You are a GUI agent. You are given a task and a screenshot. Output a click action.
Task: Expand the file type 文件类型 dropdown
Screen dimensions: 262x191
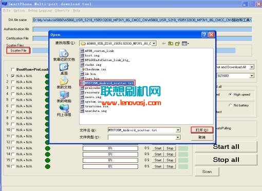pos(178,137)
